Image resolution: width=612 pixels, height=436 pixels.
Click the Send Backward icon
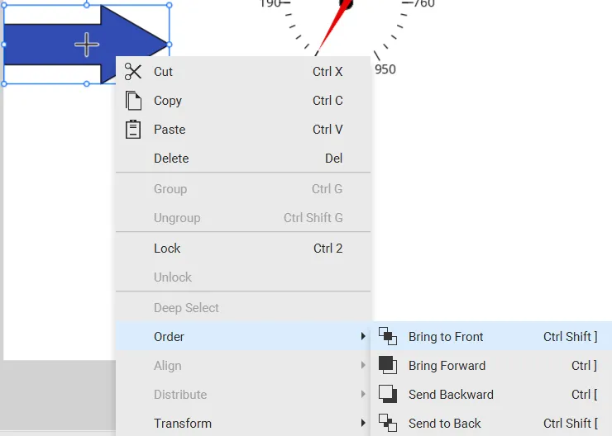pyautogui.click(x=388, y=394)
